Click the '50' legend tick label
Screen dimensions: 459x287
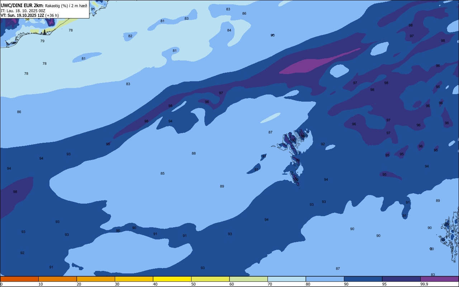(193, 284)
